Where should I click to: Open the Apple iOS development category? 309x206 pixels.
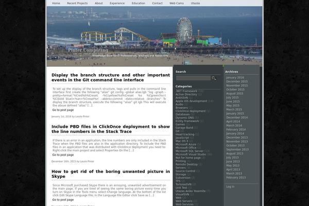191,101
